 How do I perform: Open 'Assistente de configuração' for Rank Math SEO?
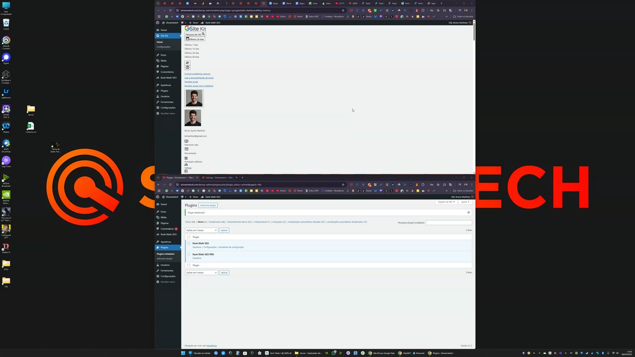point(231,247)
